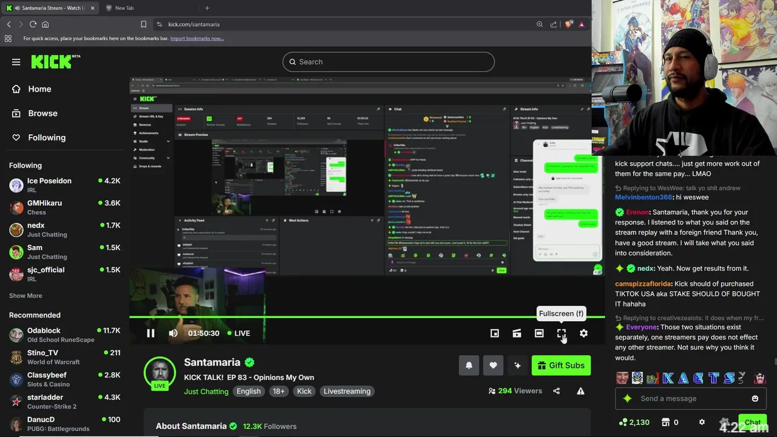Go to browser home

(45, 24)
